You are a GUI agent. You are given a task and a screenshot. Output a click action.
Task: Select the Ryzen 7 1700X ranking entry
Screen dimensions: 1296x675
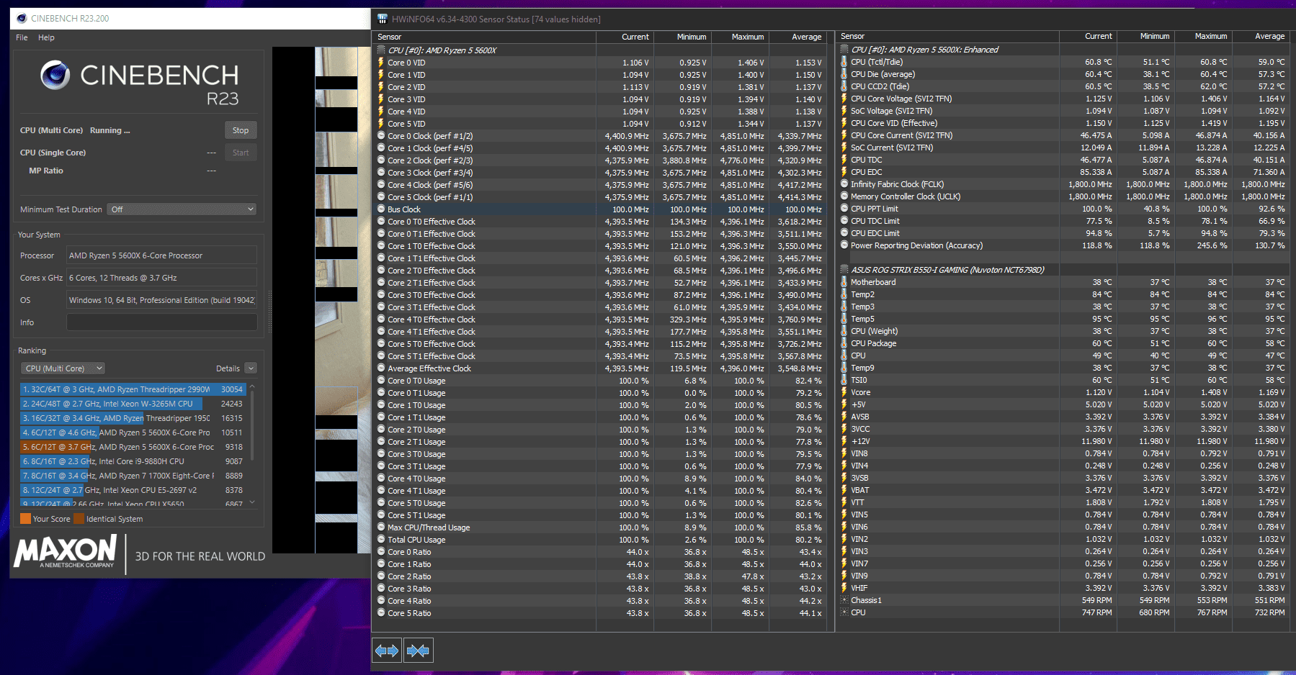(133, 476)
